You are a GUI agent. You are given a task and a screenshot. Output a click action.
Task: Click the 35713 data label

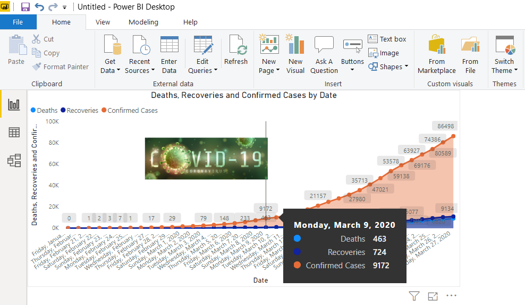tap(359, 180)
